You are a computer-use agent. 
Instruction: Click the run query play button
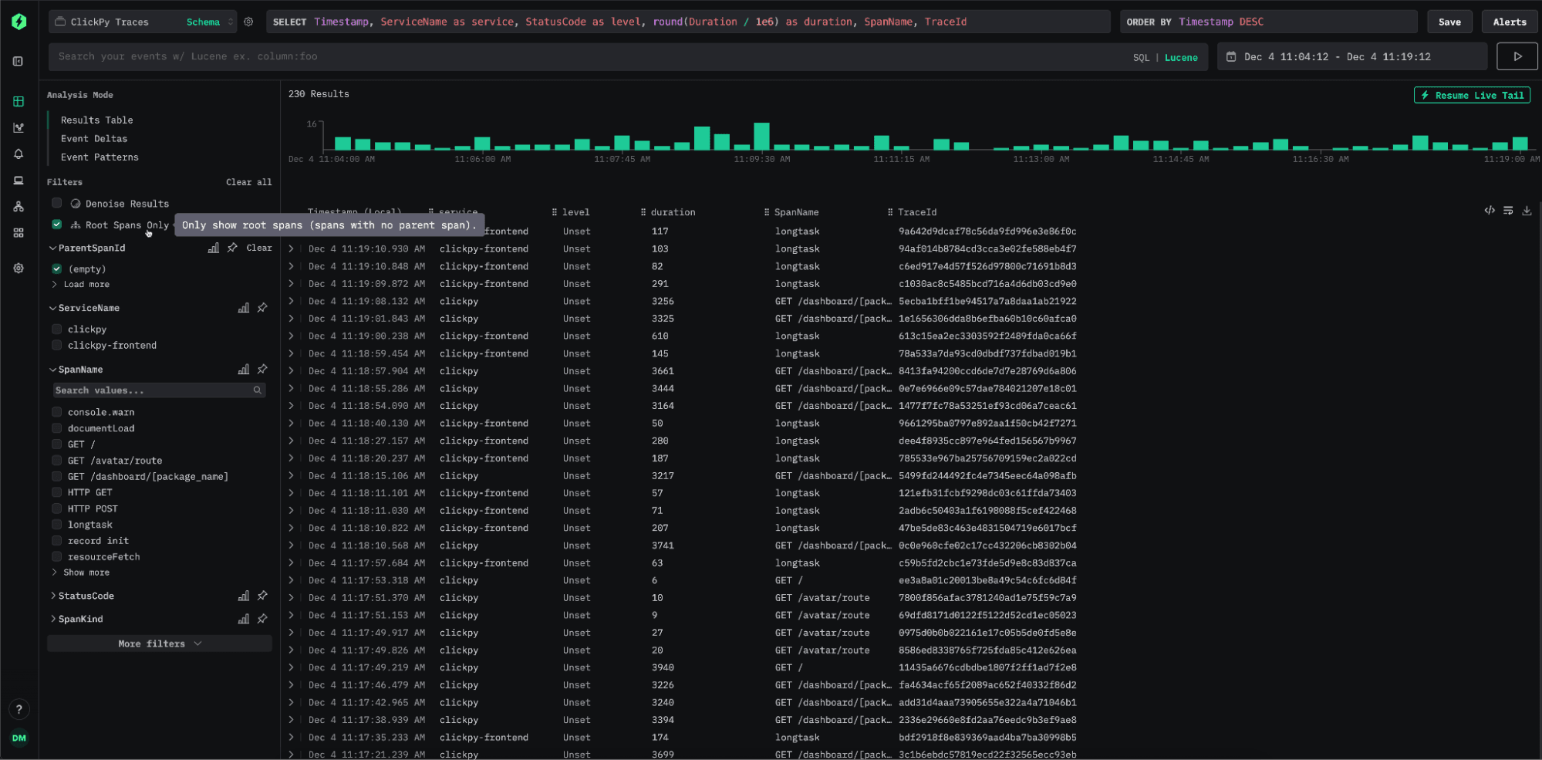tap(1517, 56)
